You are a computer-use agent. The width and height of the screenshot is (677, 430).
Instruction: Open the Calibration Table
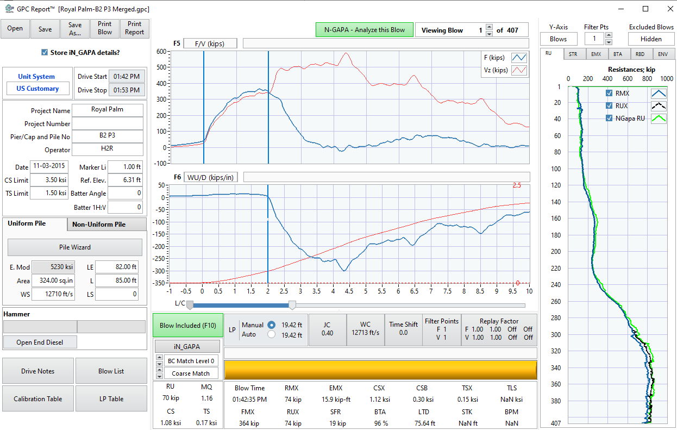[37, 398]
